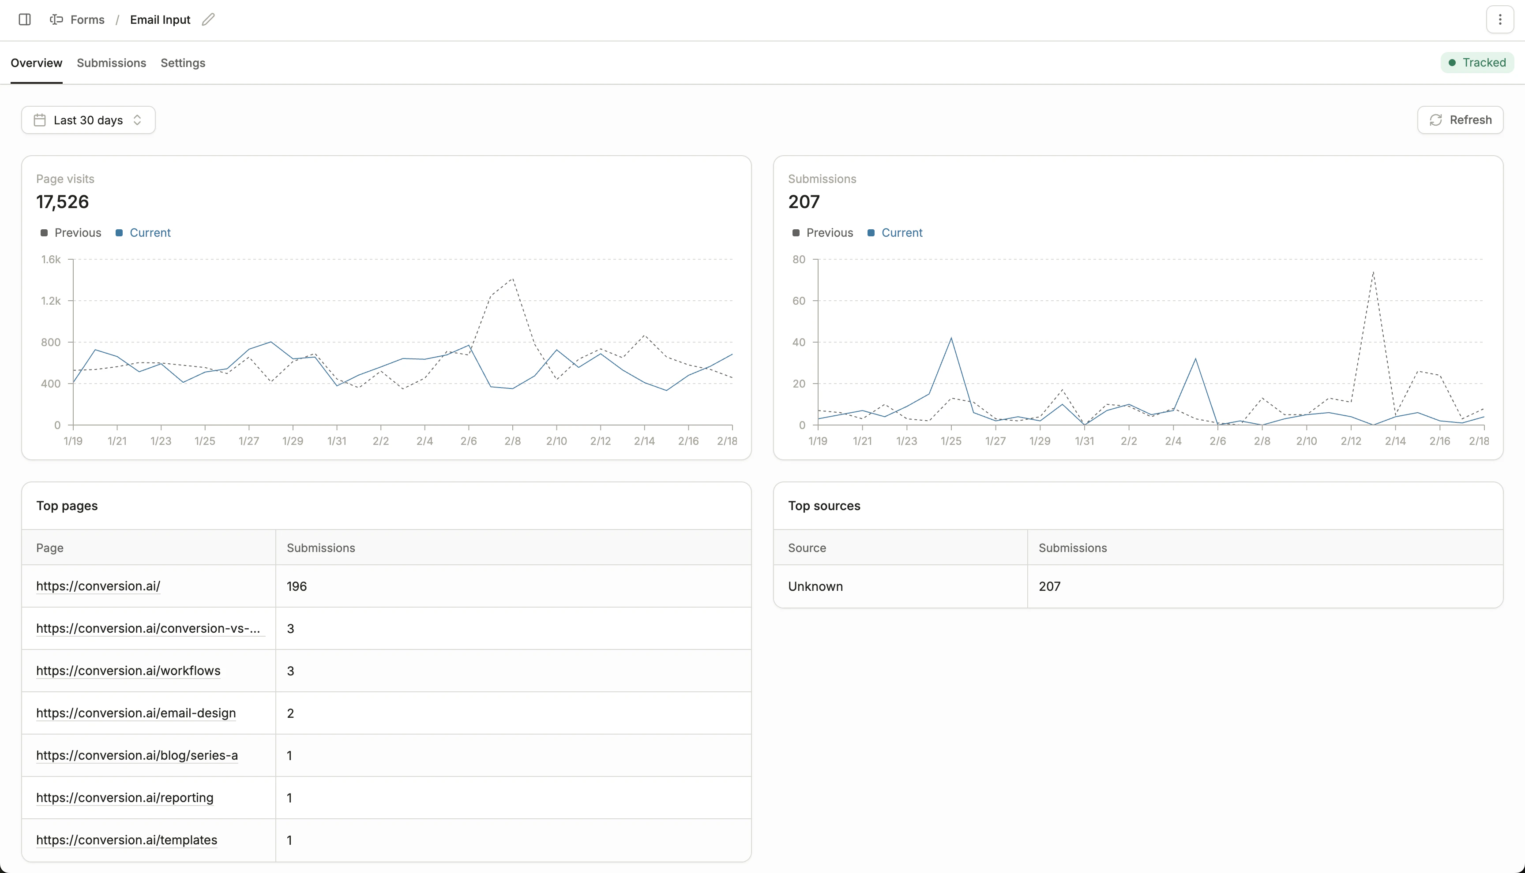The width and height of the screenshot is (1525, 873).
Task: Click the 2/8 peak on Page visits chart
Action: pyautogui.click(x=512, y=279)
